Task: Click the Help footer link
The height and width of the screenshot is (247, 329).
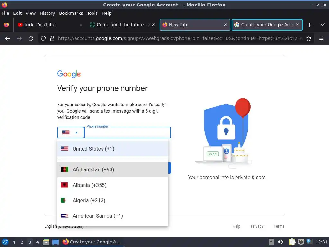Action: (236, 226)
